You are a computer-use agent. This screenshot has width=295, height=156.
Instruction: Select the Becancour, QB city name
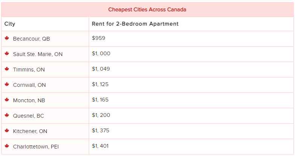tap(31, 39)
